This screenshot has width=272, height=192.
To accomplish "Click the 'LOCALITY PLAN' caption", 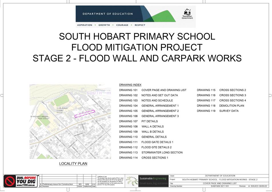I will (73, 164).
